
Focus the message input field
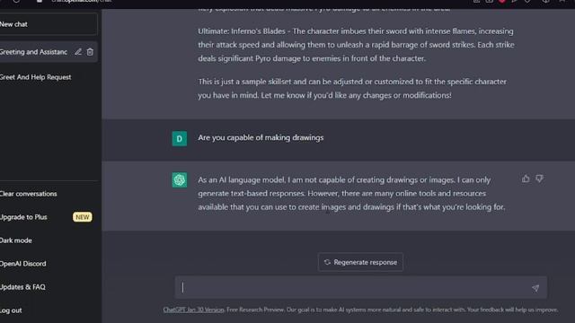click(x=354, y=287)
